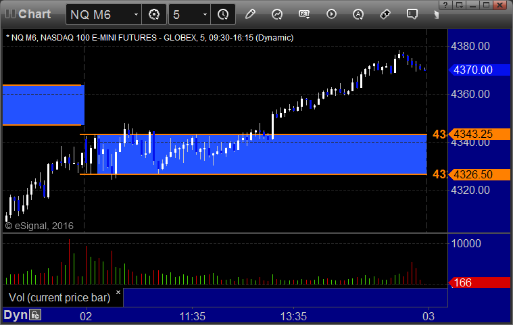Click the 4380.00 price axis label
513x325 pixels.
tap(470, 47)
